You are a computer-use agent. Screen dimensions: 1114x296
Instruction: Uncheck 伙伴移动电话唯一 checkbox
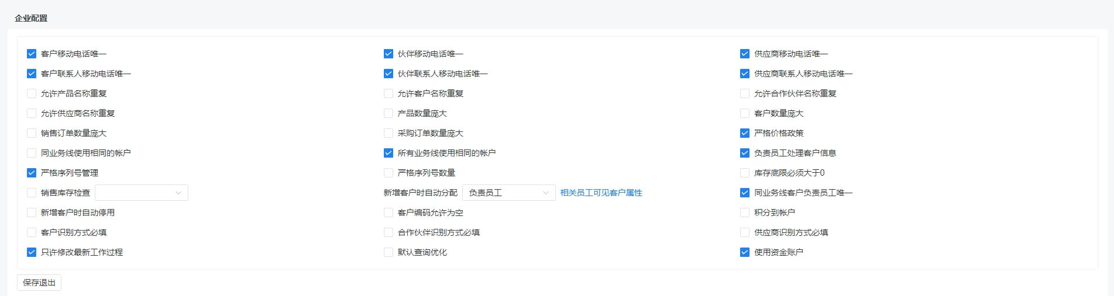point(388,54)
